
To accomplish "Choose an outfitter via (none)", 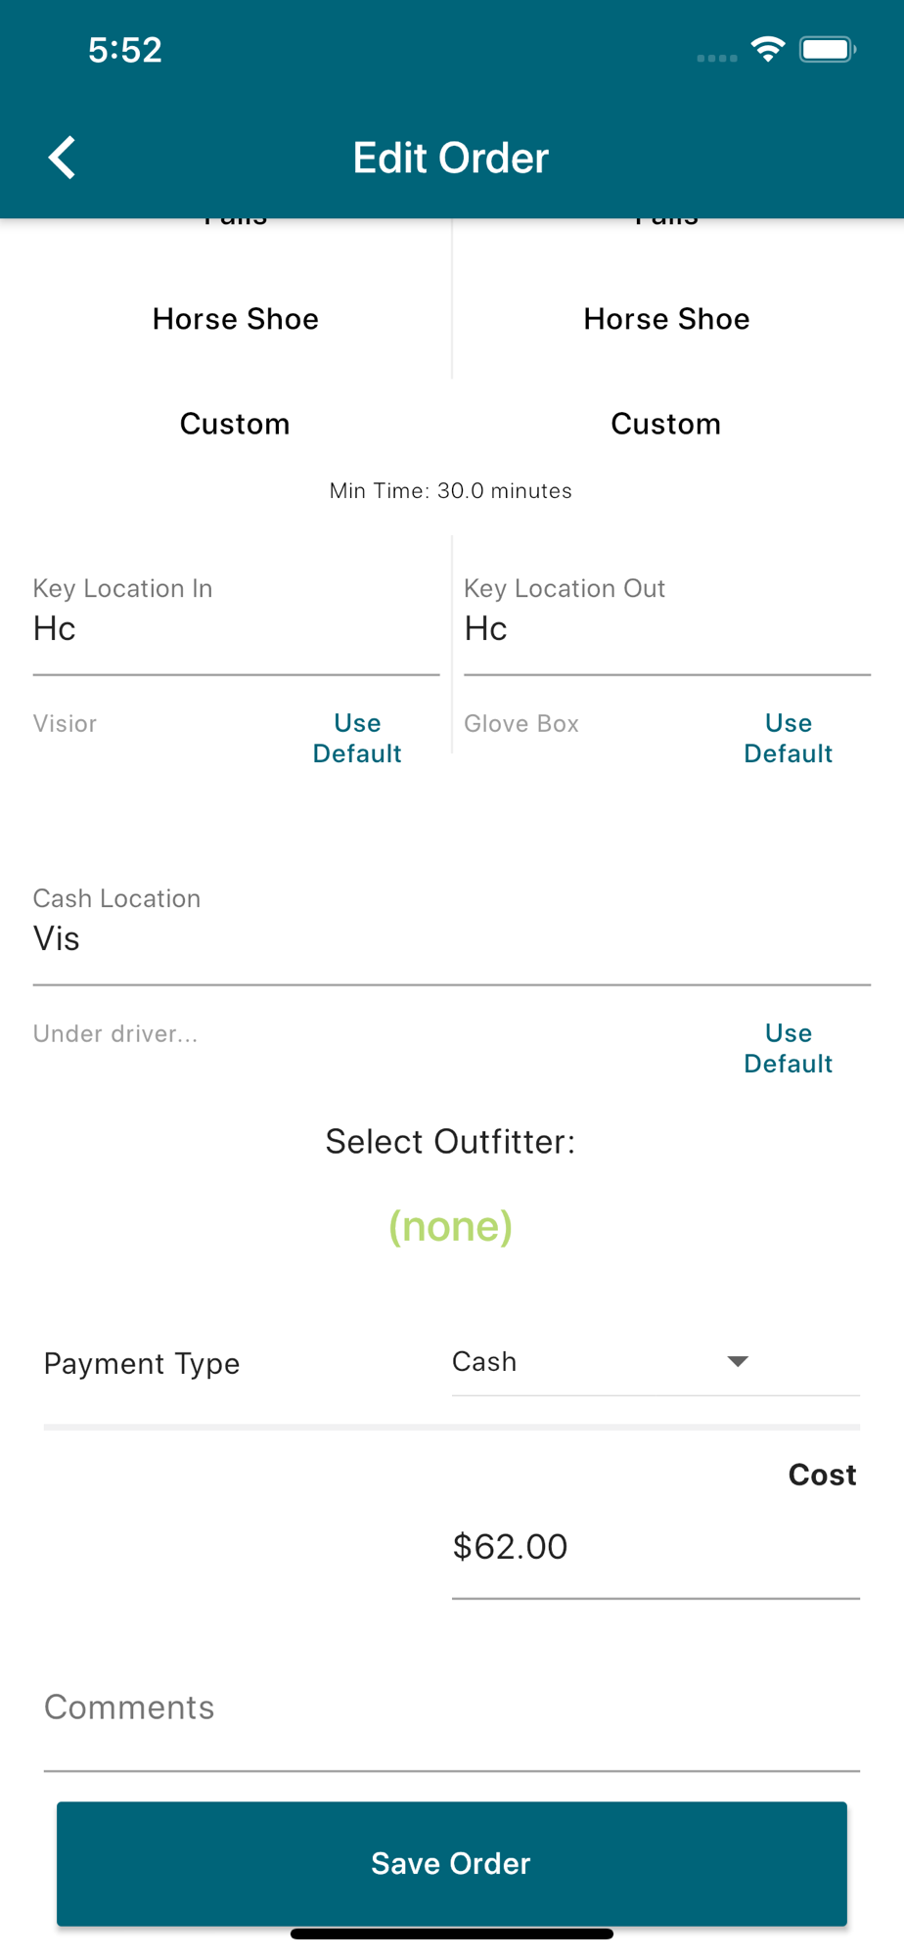I will pos(451,1226).
